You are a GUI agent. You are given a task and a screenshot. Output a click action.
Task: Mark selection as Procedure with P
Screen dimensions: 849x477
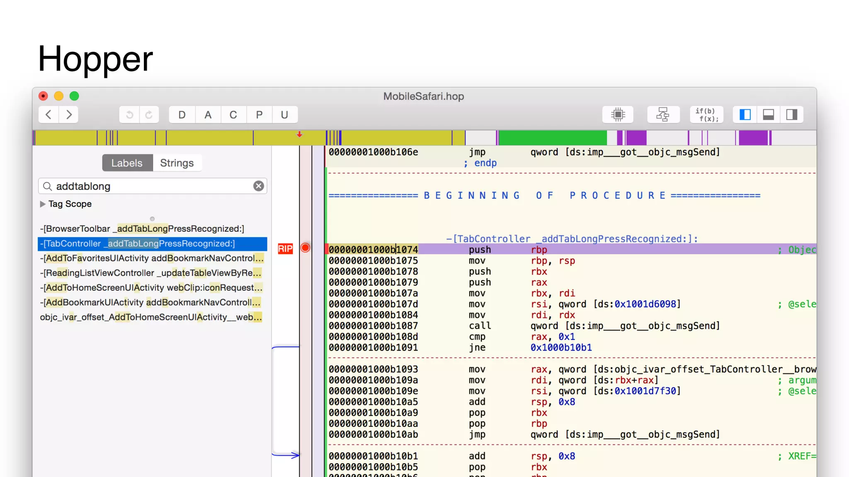[259, 115]
